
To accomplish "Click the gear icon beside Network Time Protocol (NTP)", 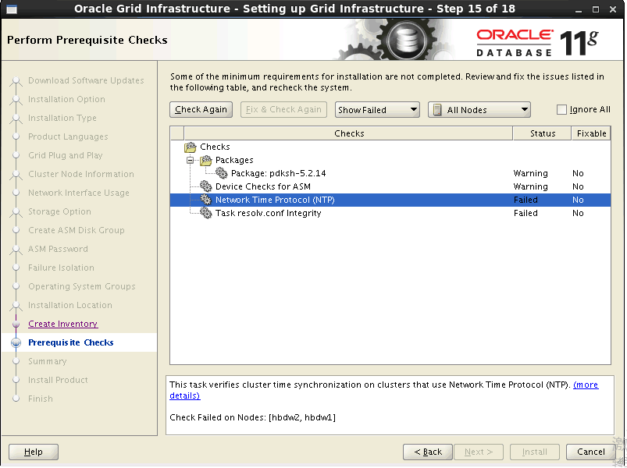I will coord(205,200).
